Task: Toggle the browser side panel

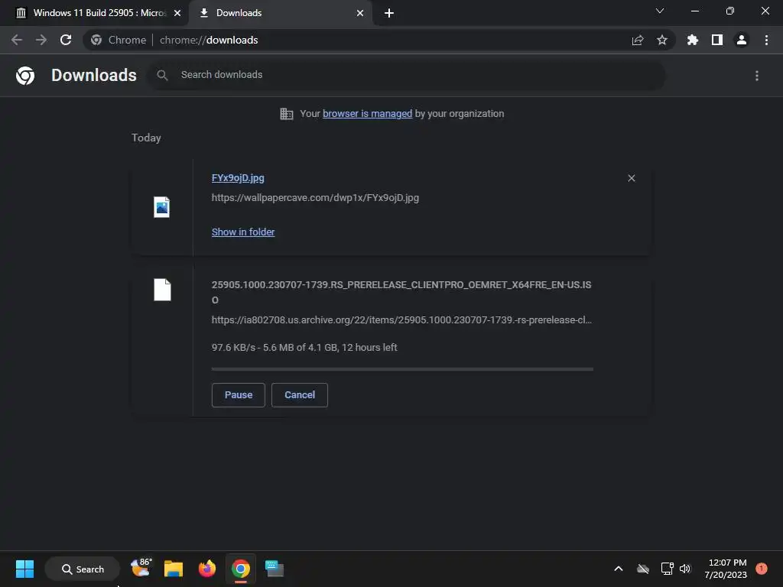Action: 717,40
